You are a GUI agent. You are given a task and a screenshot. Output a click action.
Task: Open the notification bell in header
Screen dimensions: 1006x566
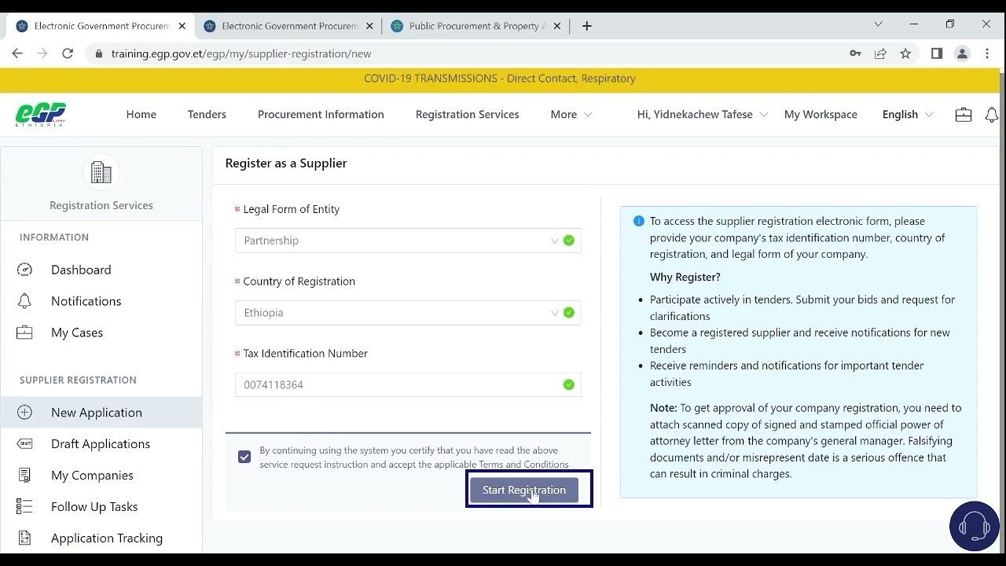pos(992,115)
